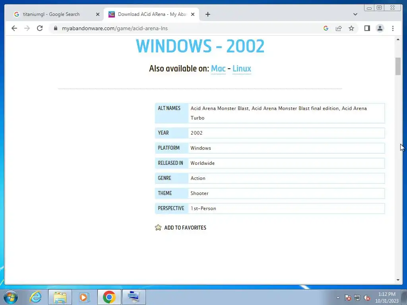Image resolution: width=407 pixels, height=305 pixels.
Task: View site information via the lock icon
Action: click(x=56, y=28)
